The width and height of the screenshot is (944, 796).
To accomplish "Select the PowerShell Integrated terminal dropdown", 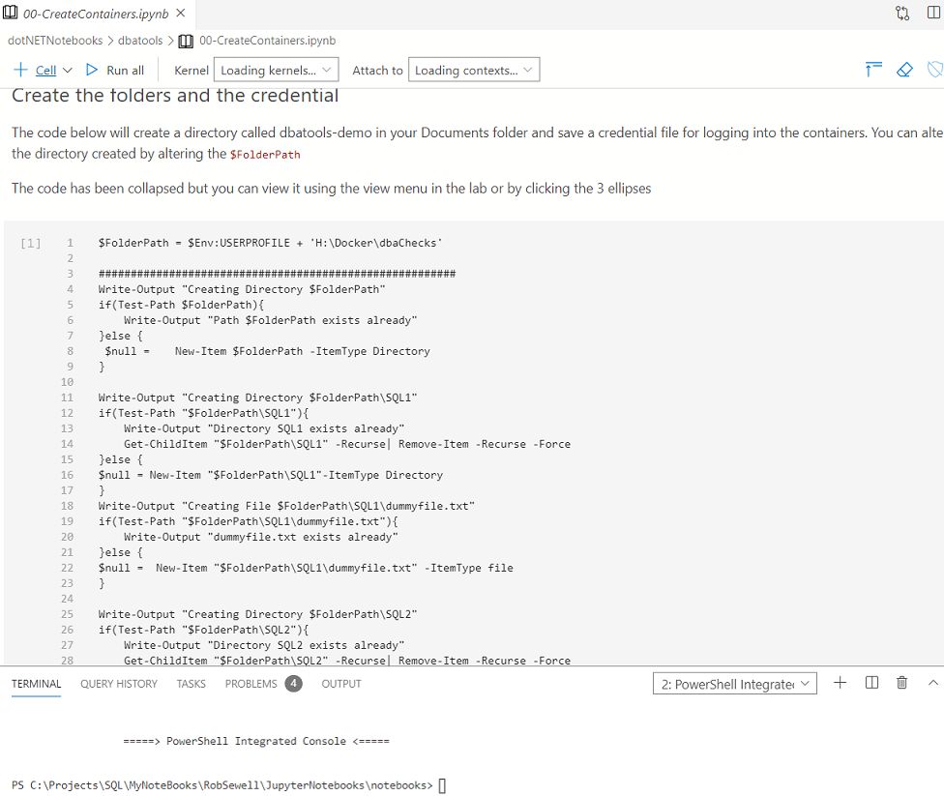I will coord(734,684).
